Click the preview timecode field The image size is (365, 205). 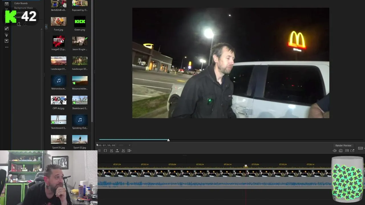tap(107, 145)
